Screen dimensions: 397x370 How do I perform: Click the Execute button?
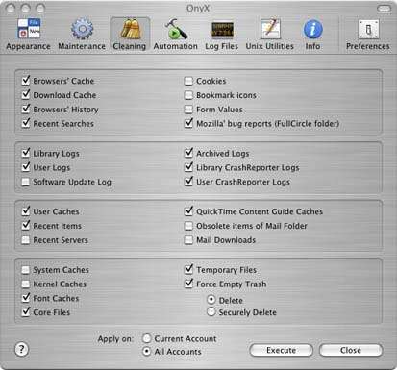(x=281, y=350)
